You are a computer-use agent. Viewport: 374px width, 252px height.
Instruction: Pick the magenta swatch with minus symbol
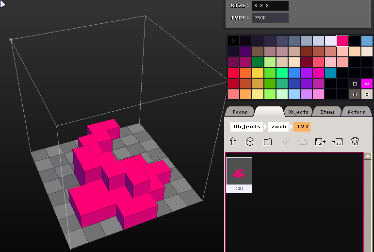(367, 84)
